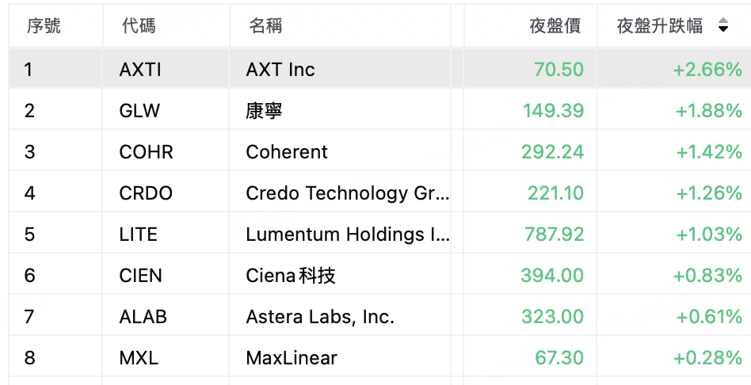The height and width of the screenshot is (385, 751).
Task: Select the GLW 康寧 row
Action: pyautogui.click(x=379, y=111)
